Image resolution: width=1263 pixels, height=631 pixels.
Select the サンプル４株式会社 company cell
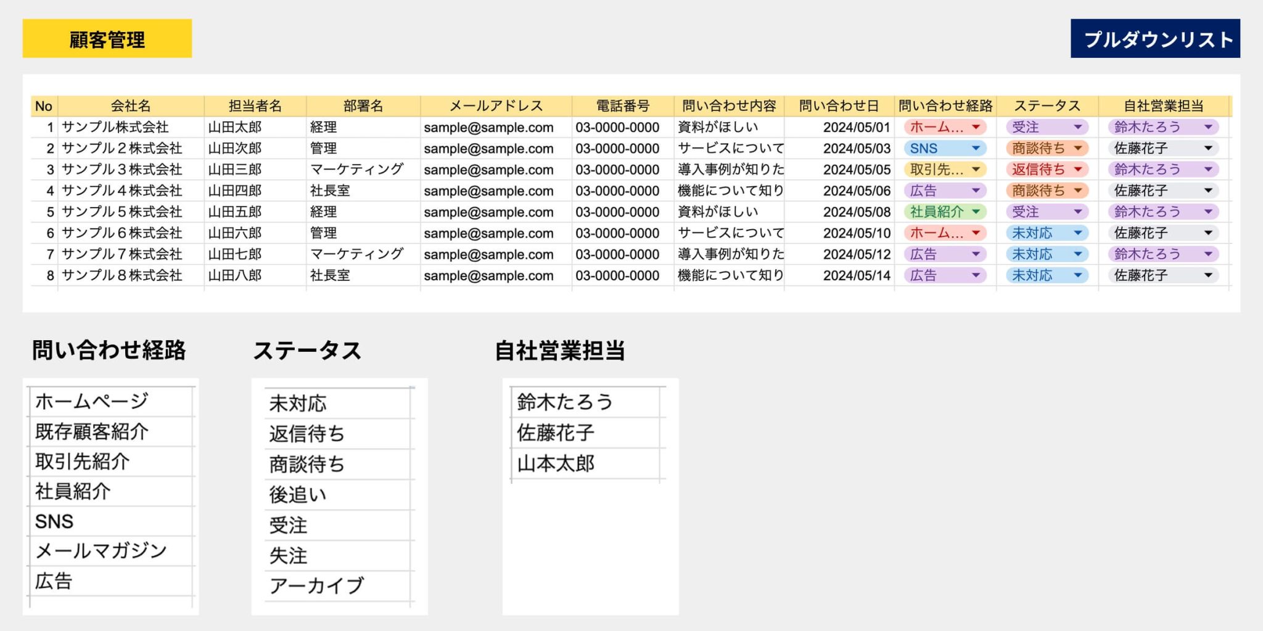[x=131, y=191]
